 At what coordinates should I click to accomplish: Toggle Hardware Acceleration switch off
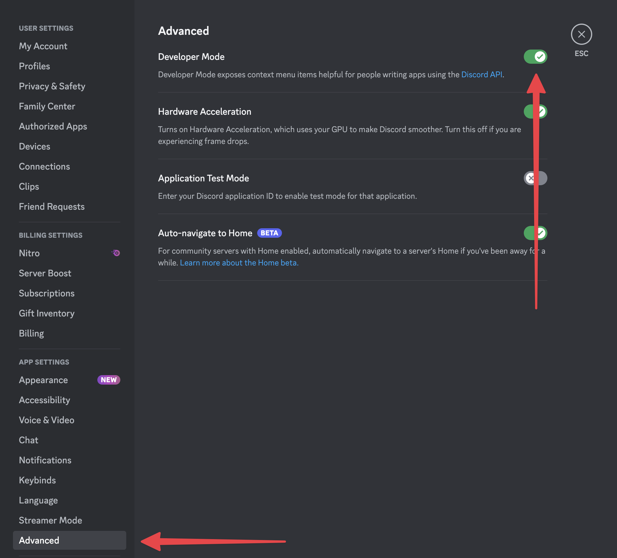click(x=535, y=111)
